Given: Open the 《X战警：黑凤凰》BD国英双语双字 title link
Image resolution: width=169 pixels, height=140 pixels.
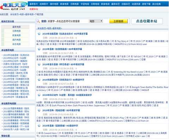Looking at the screenshot, I should [67, 95].
